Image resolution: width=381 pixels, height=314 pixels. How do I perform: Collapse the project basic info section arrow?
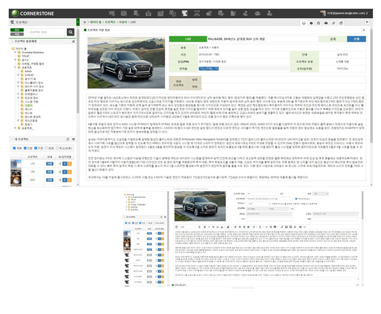tap(364, 30)
